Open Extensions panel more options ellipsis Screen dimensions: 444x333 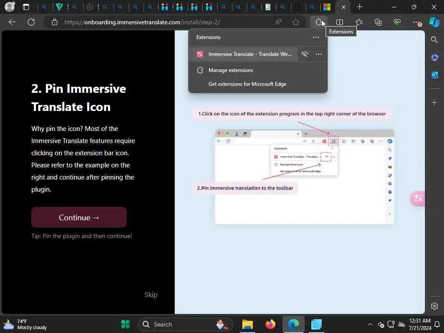tap(316, 37)
